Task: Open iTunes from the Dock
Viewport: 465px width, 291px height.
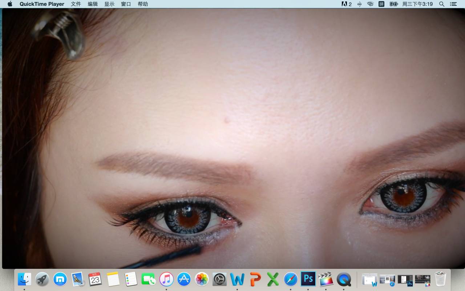Action: [x=166, y=279]
